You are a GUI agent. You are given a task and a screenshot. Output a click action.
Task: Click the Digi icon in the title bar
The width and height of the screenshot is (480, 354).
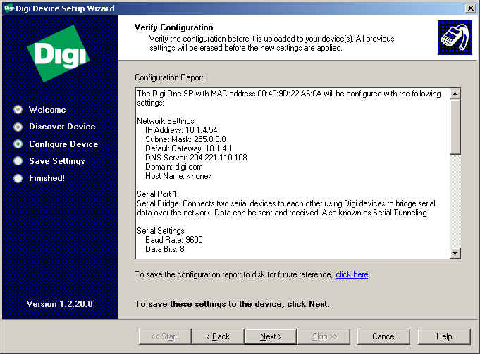[8, 8]
